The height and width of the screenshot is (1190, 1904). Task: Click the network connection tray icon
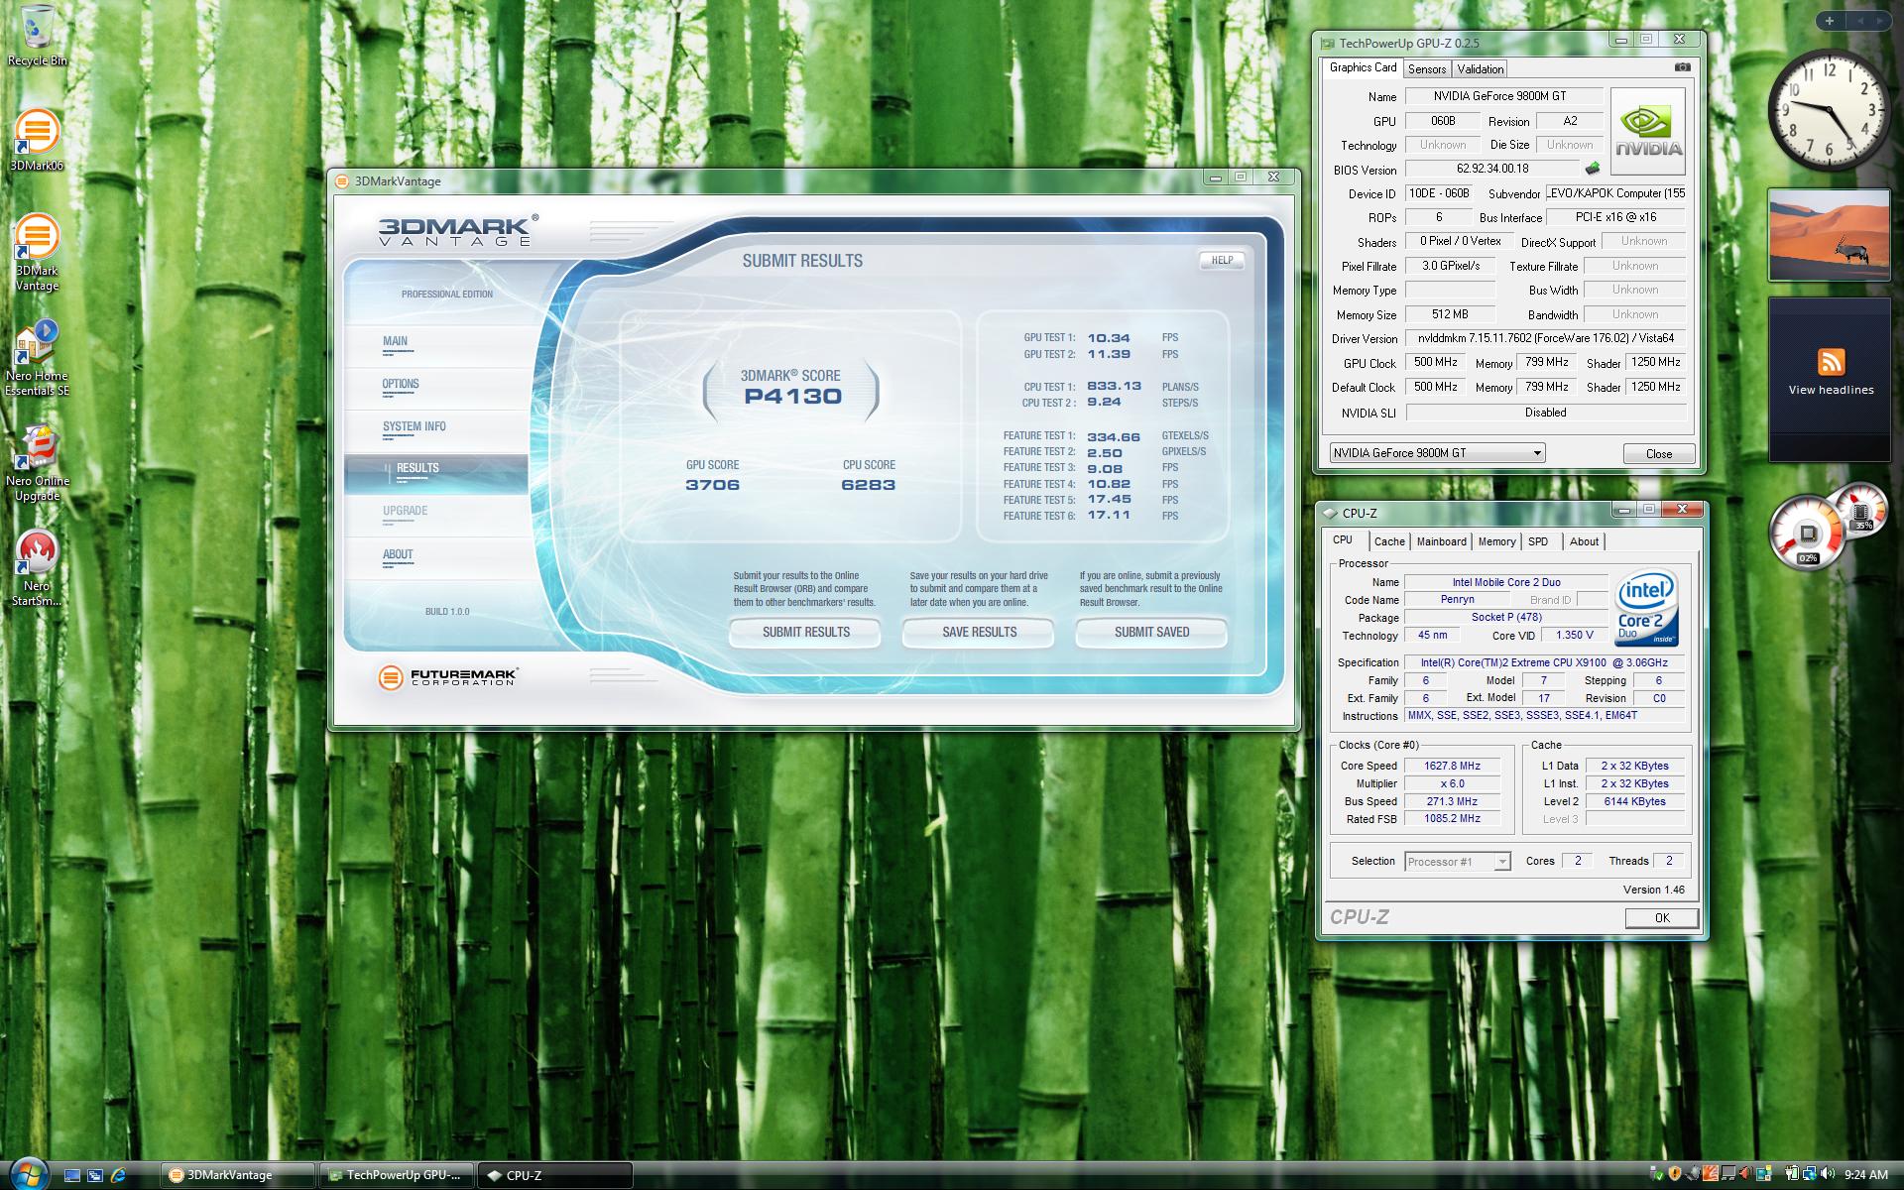(1810, 1175)
